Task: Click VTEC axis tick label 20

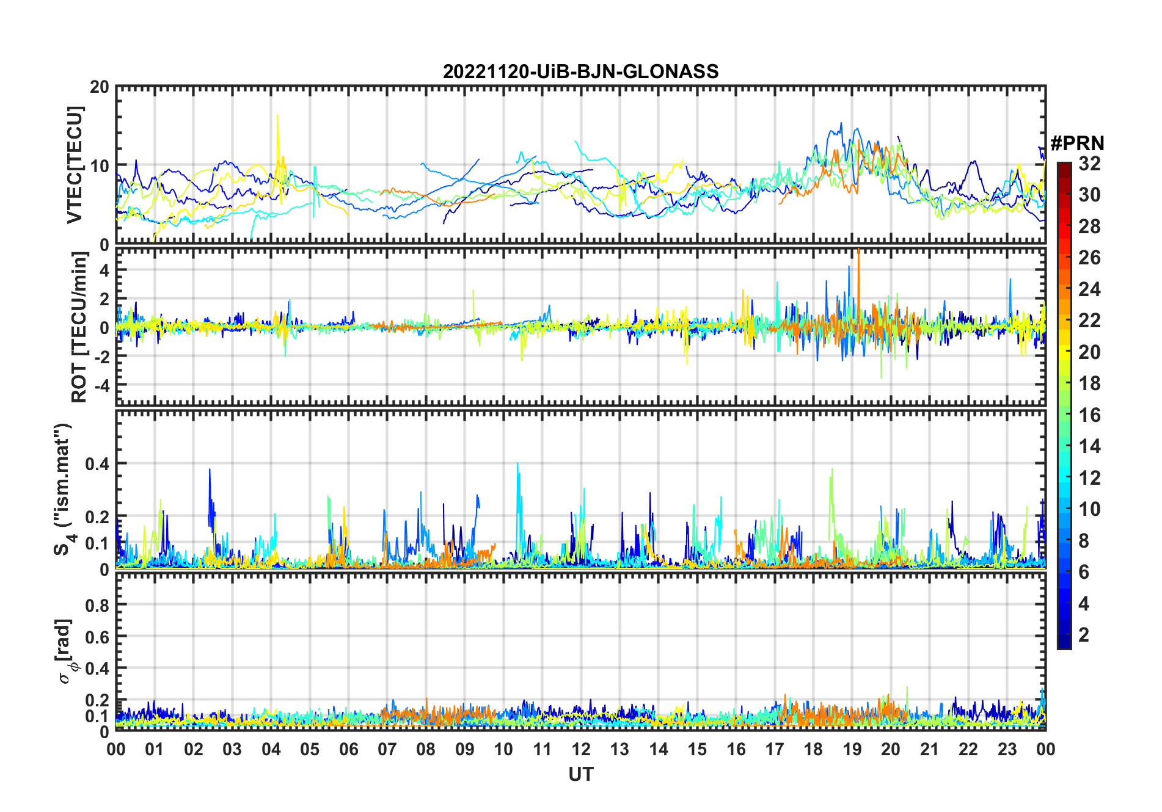Action: pos(100,87)
